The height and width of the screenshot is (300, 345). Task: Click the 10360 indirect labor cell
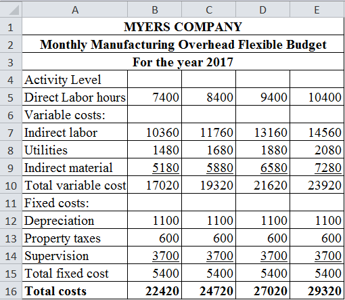click(155, 132)
